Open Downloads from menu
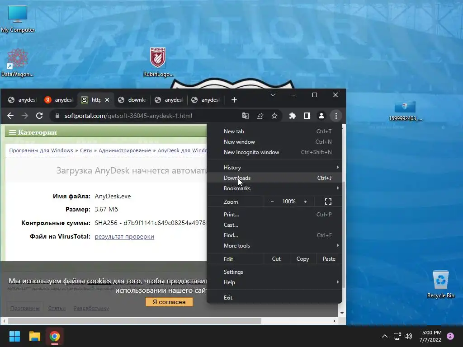Screen dimensions: 463x347 pyautogui.click(x=274, y=178)
